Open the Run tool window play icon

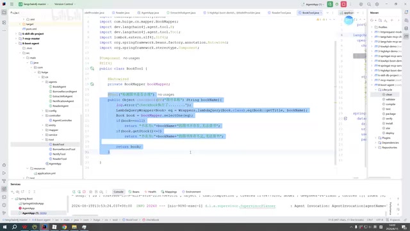[x=4, y=173]
